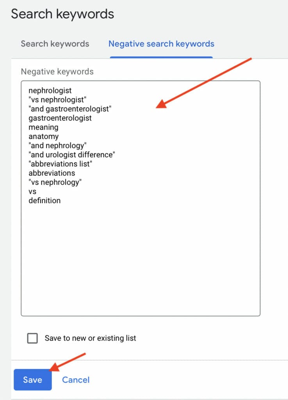Screen dimensions: 288x400
Task: Switch to the Search keywords tab
Action: [55, 44]
